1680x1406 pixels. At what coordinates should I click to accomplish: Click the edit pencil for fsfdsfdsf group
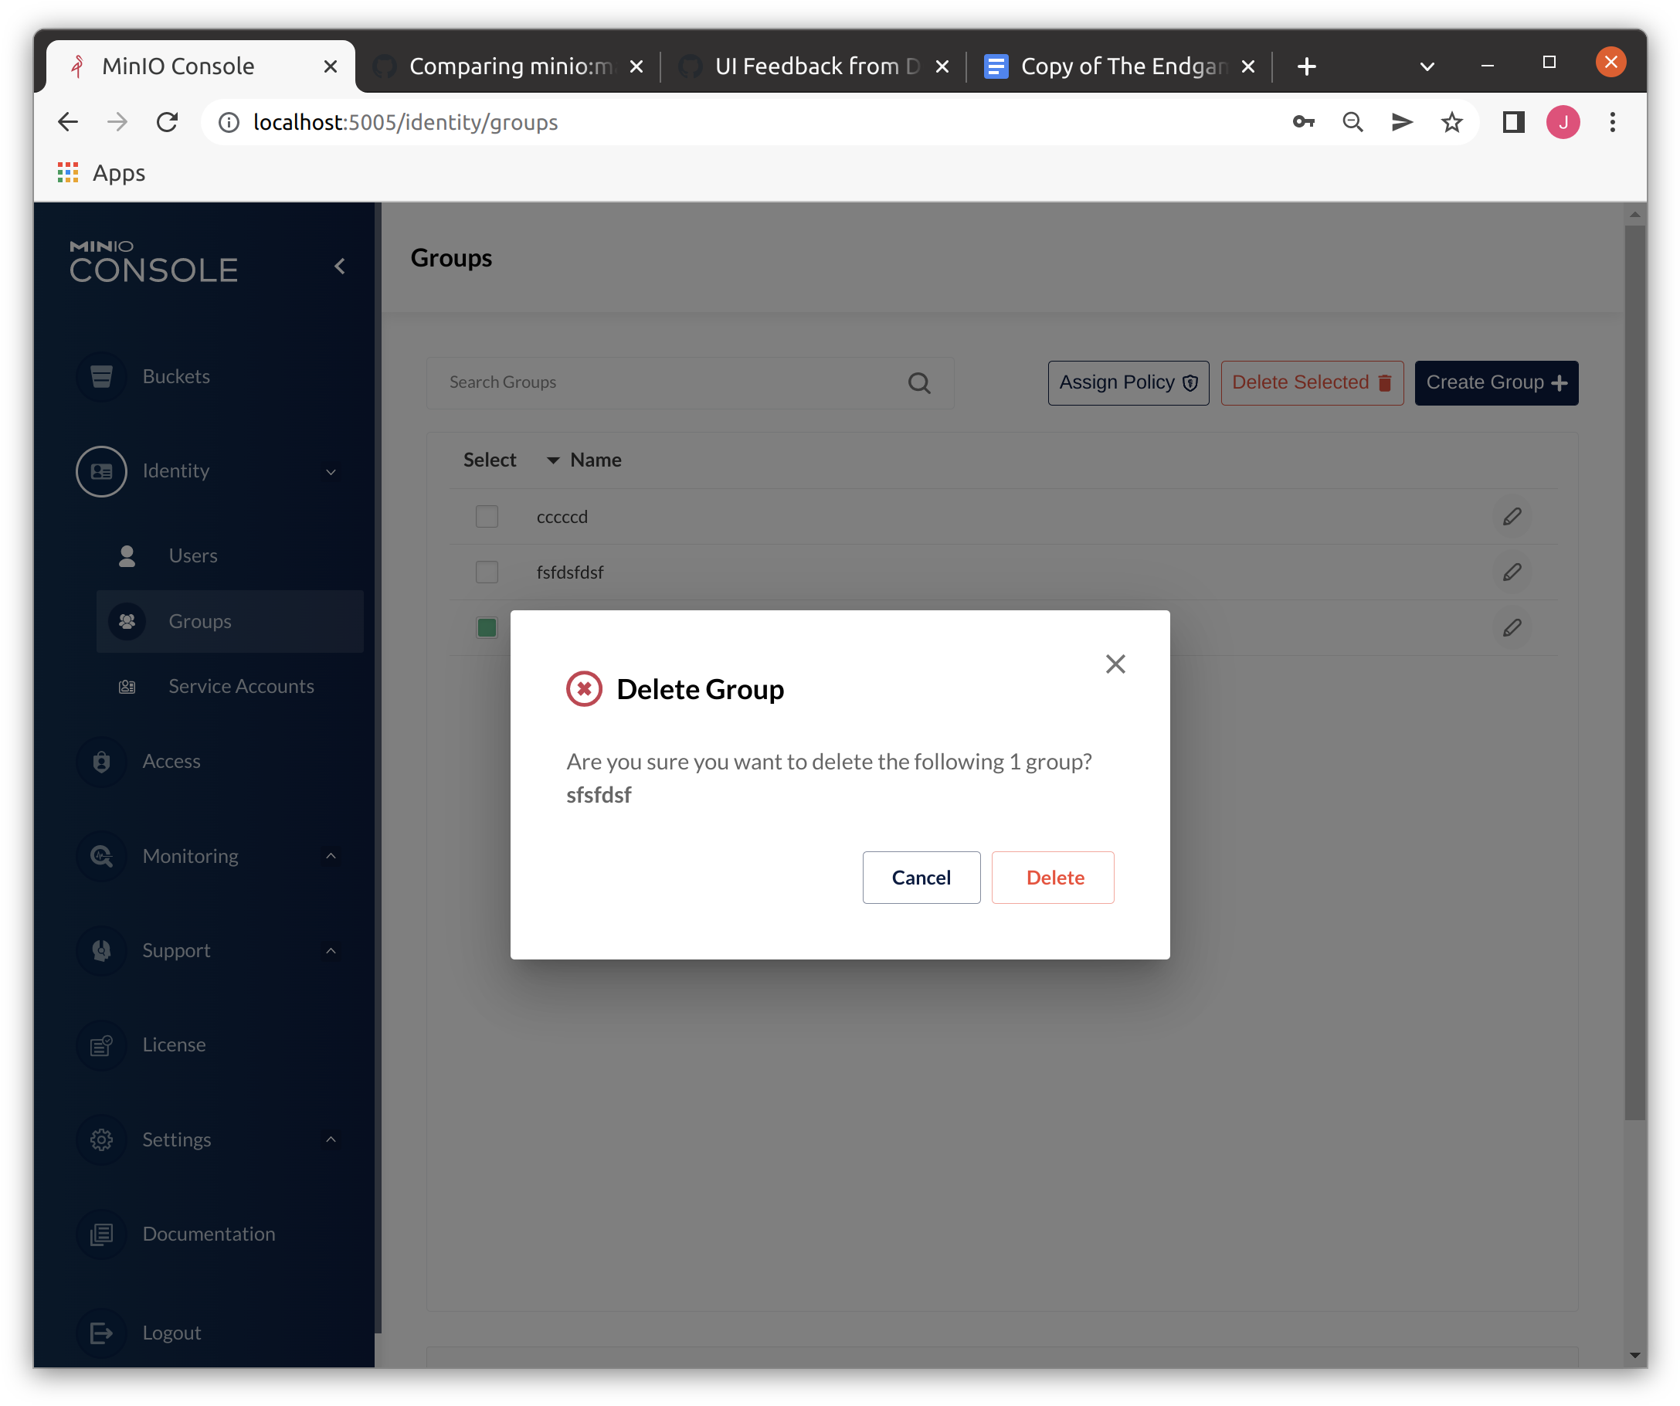1511,572
